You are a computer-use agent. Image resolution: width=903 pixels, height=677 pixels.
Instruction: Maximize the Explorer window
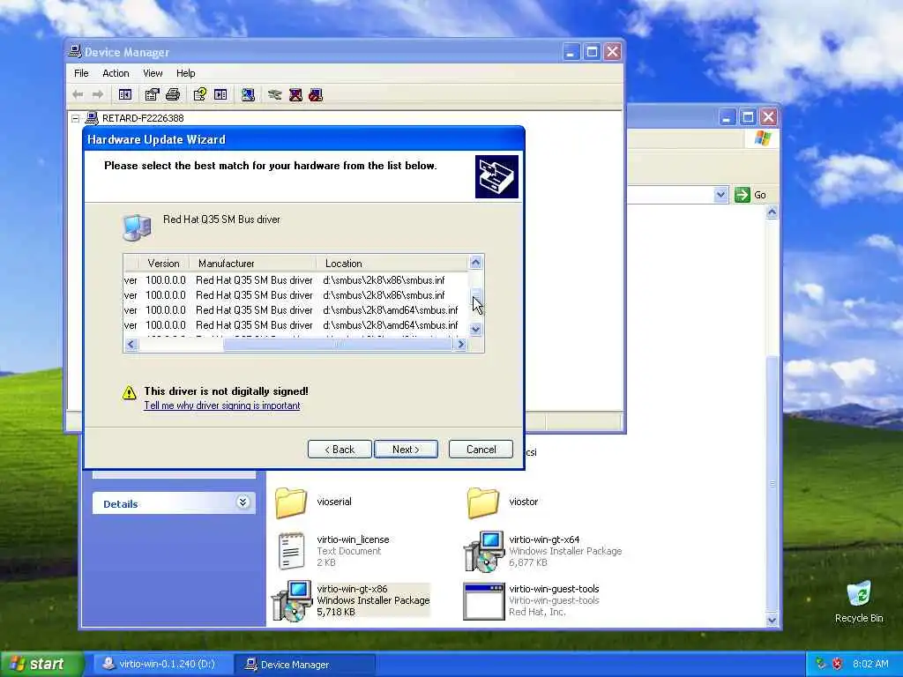(748, 117)
